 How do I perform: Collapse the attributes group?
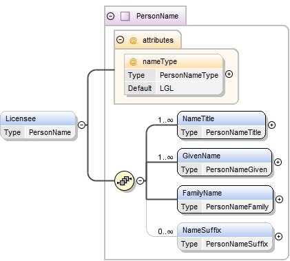120,40
